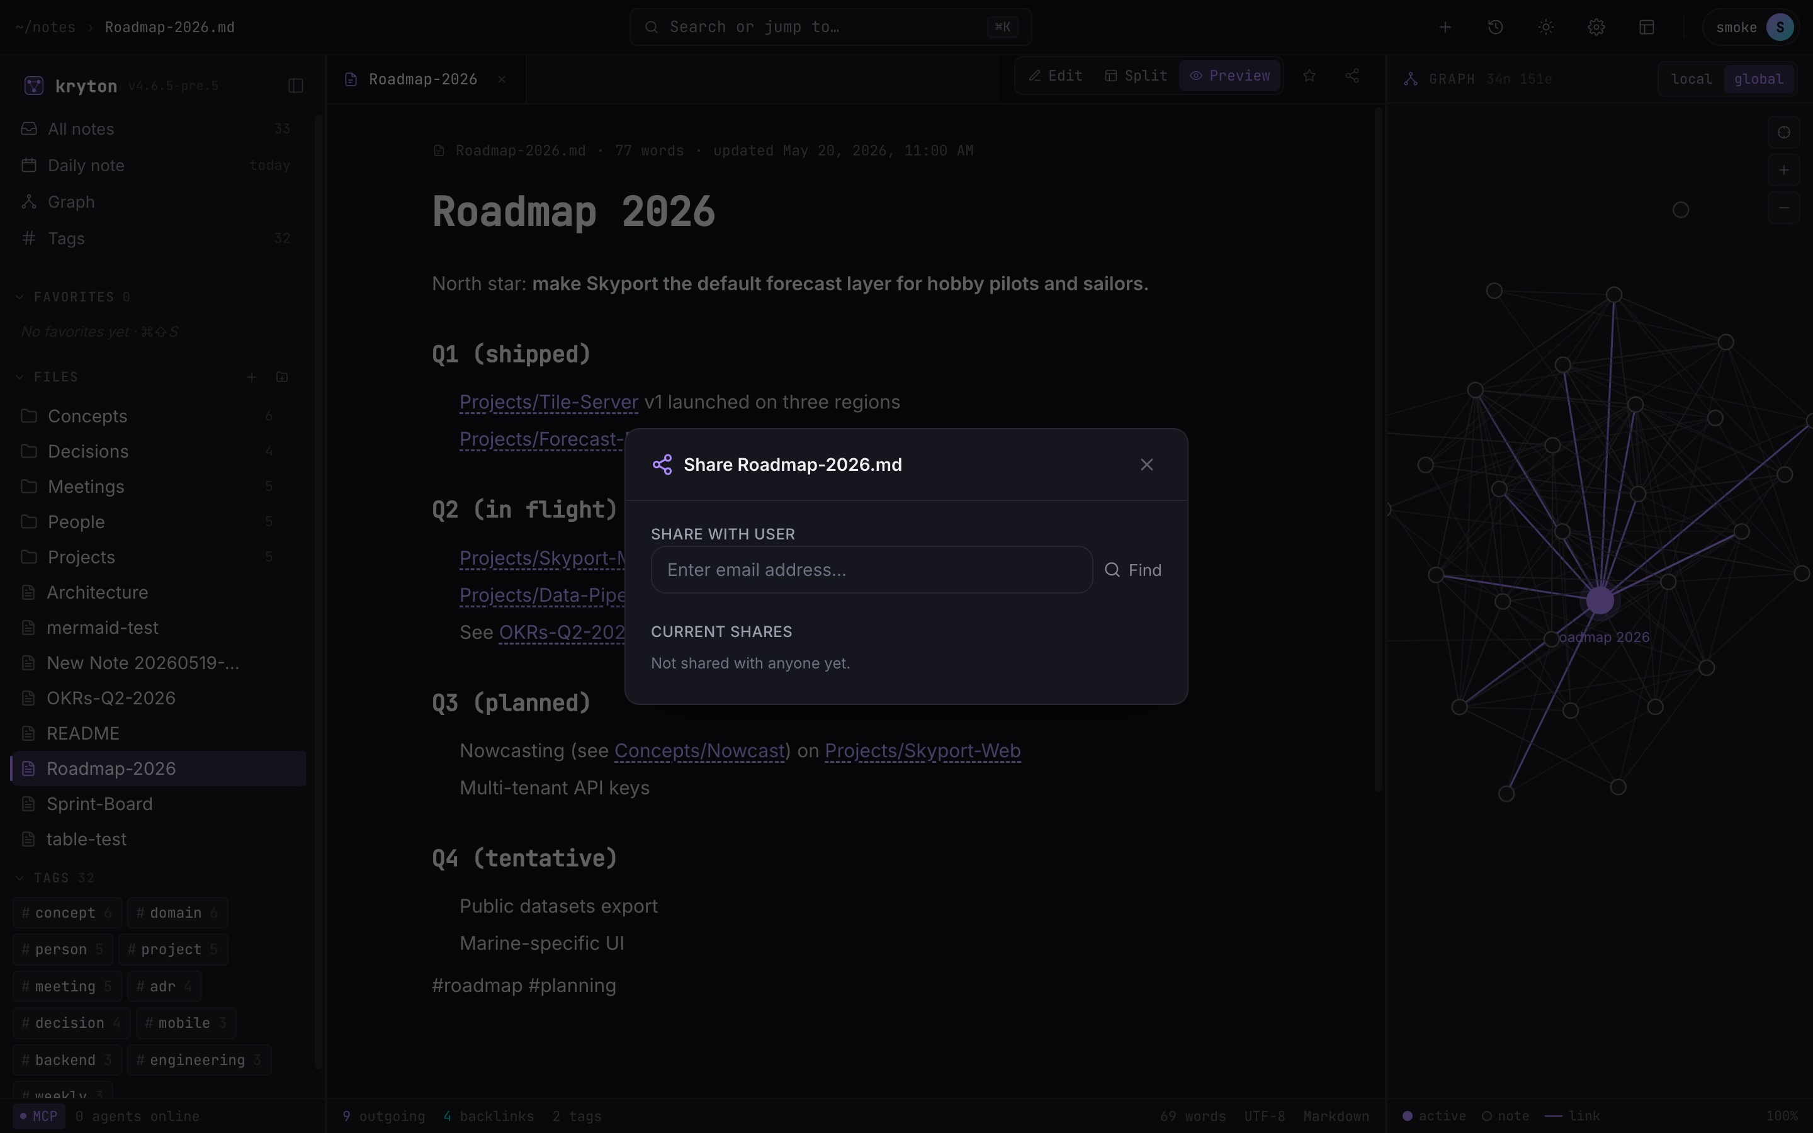The image size is (1813, 1133).
Task: Close the Roadmap-2026 tab
Action: point(502,79)
